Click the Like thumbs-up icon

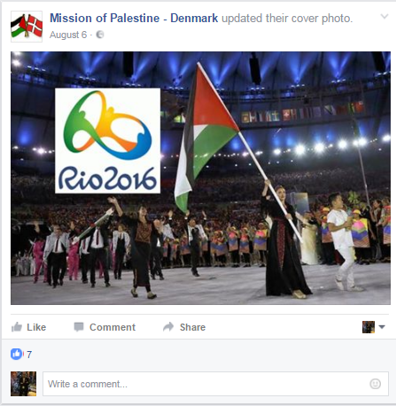coord(17,327)
